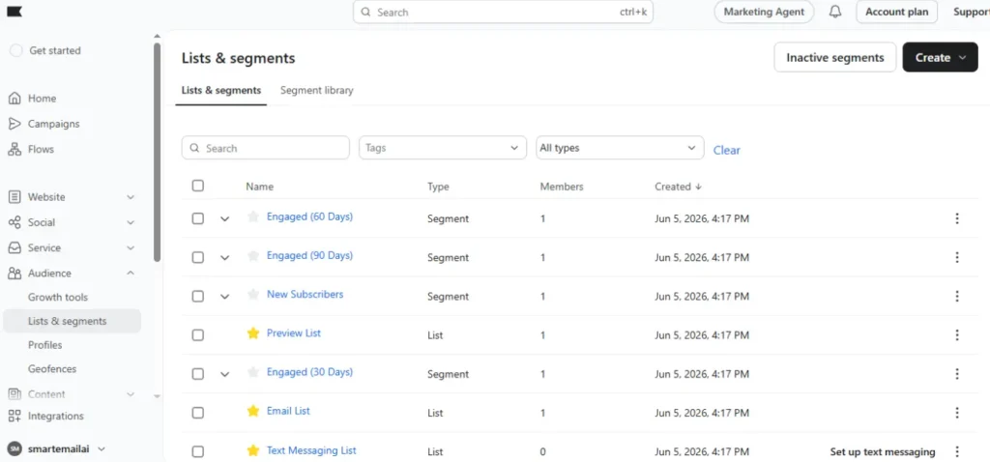990x462 pixels.
Task: Star the Engaged (30 Days) segment
Action: tap(253, 372)
